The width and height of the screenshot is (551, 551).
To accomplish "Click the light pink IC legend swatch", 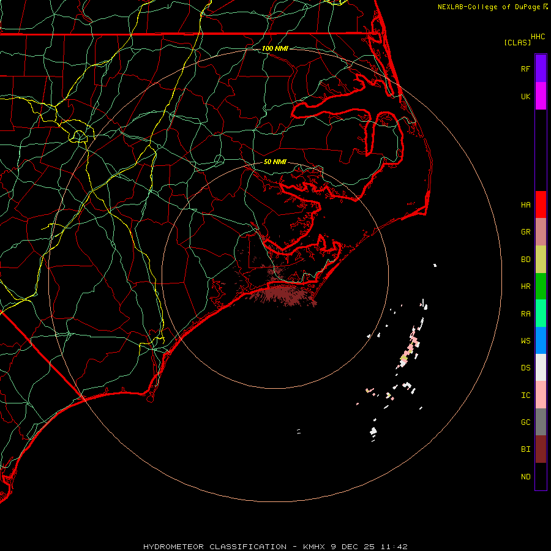I will click(x=541, y=395).
